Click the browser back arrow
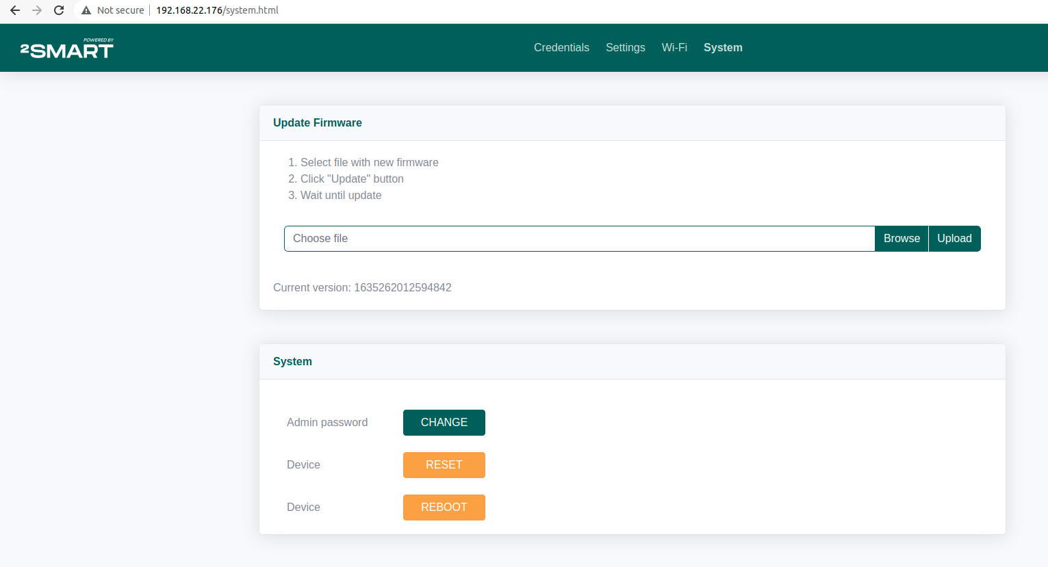The image size is (1048, 567). tap(15, 10)
